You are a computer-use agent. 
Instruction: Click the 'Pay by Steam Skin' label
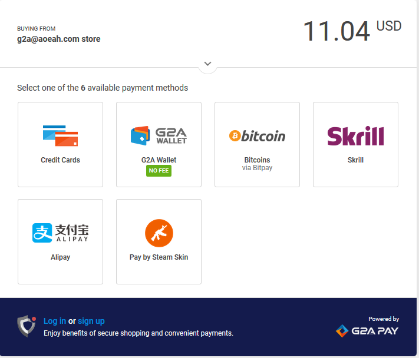[x=159, y=257]
